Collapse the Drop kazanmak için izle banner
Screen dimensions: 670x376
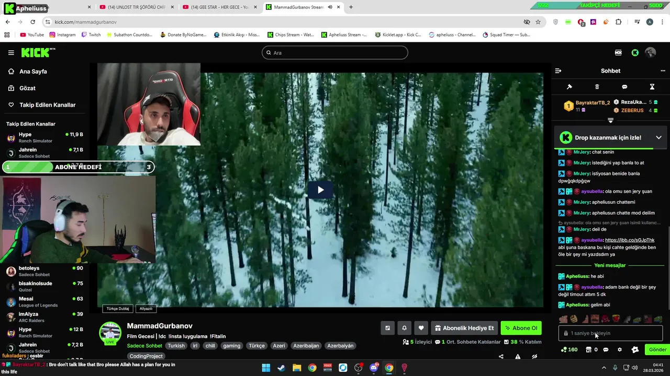tap(658, 137)
